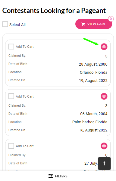Click the shopping cart icon in View Cart

click(x=83, y=24)
